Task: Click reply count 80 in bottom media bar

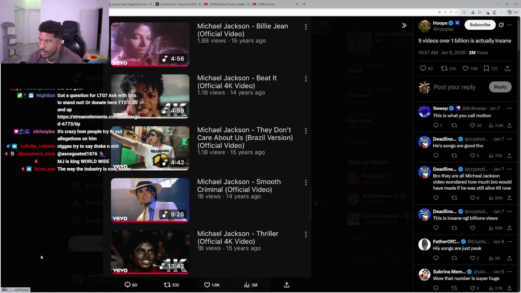Action: [x=131, y=285]
